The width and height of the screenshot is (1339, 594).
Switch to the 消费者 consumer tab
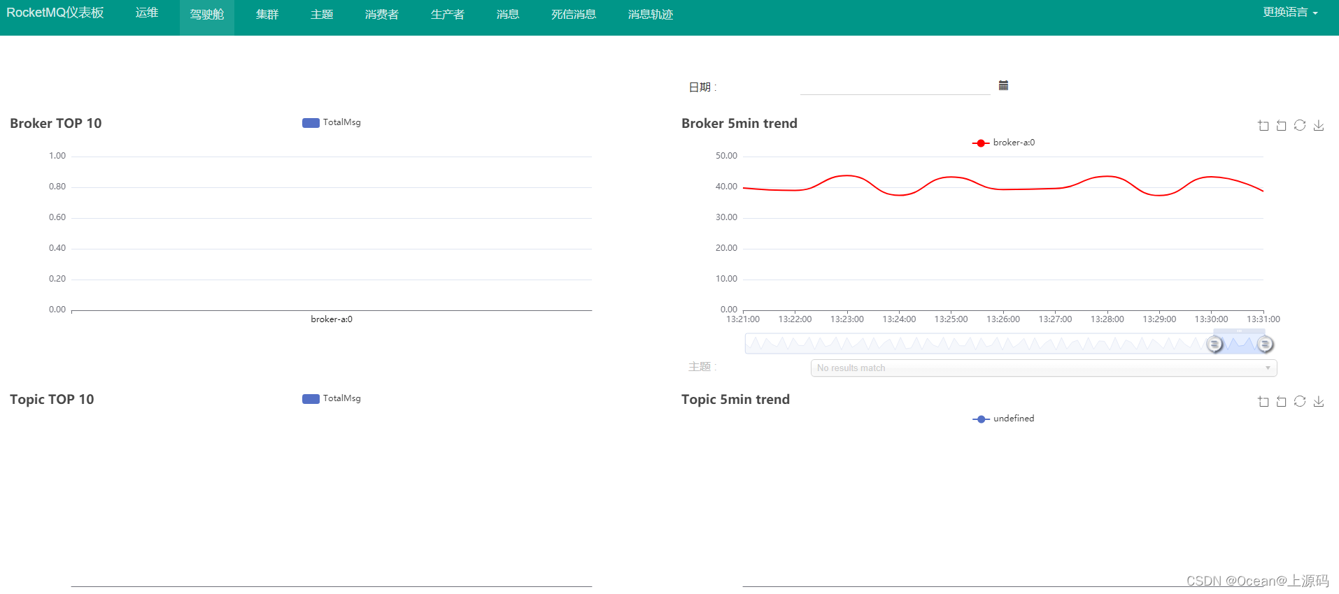pos(382,14)
